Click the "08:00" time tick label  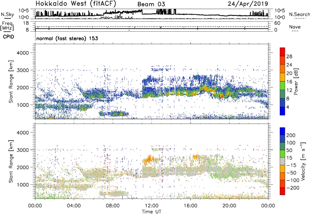(x=112, y=206)
